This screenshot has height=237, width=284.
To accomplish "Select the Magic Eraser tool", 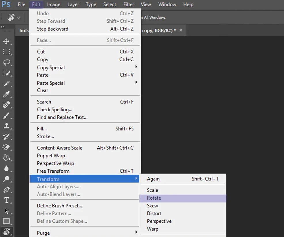I will tap(6, 147).
